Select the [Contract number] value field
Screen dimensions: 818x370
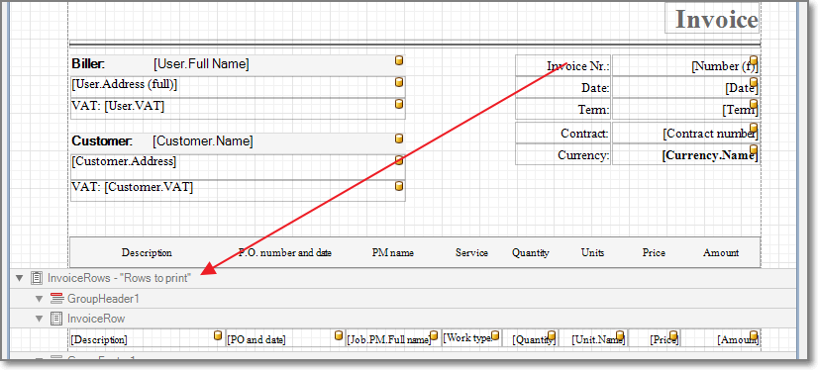[686, 133]
